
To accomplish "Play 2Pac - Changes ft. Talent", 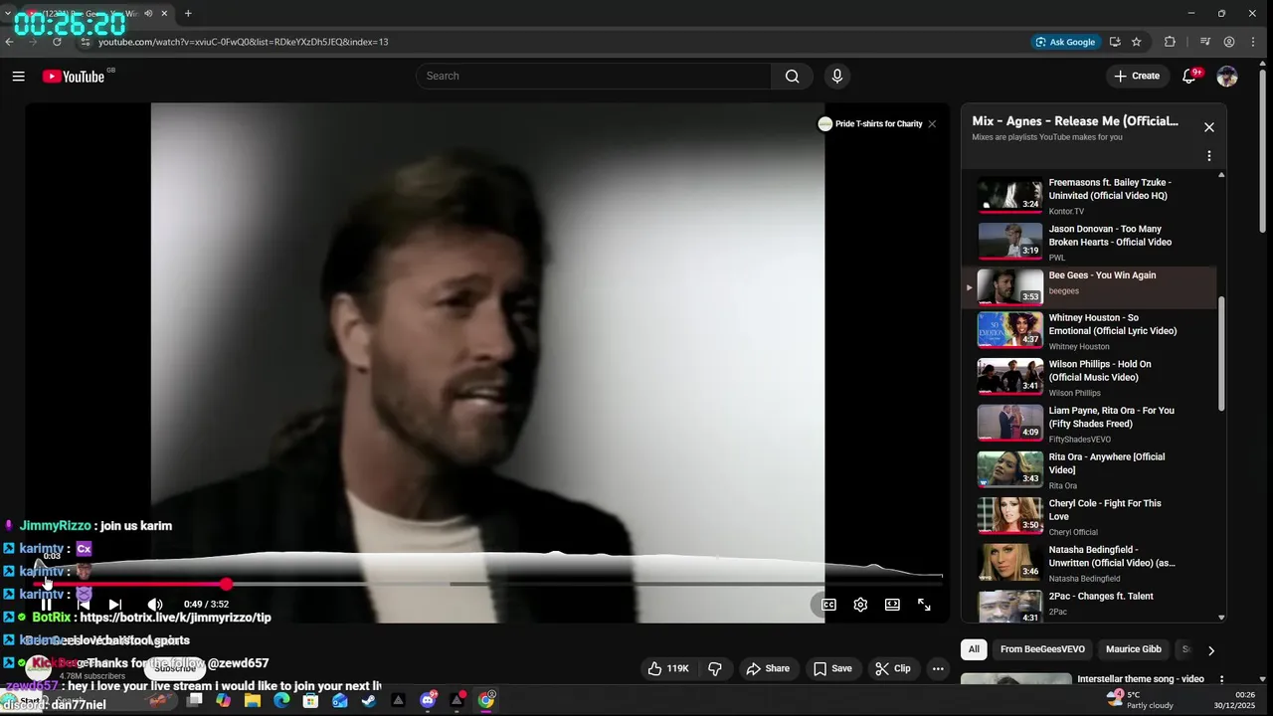I will (x=1090, y=605).
